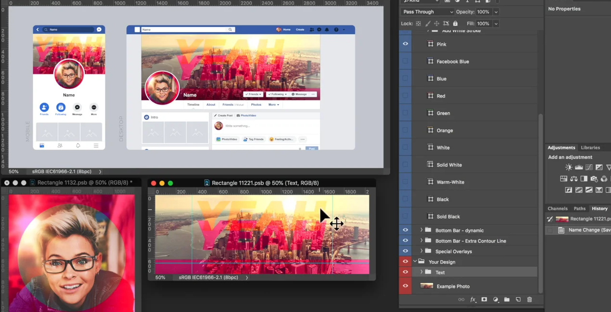The height and width of the screenshot is (312, 611).
Task: Open the fx layer style menu
Action: point(473,300)
